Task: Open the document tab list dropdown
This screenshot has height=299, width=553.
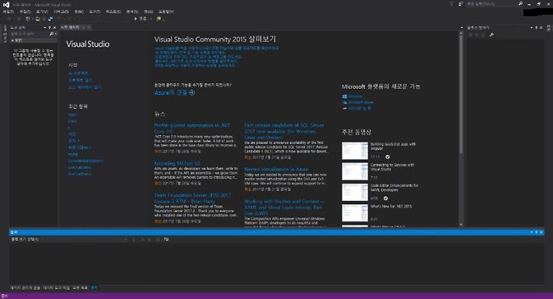Action: click(x=462, y=28)
